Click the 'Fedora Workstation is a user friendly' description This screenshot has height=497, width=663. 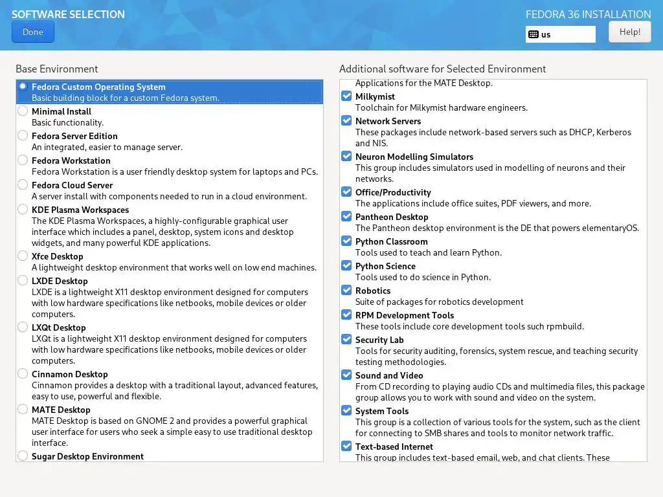(175, 172)
